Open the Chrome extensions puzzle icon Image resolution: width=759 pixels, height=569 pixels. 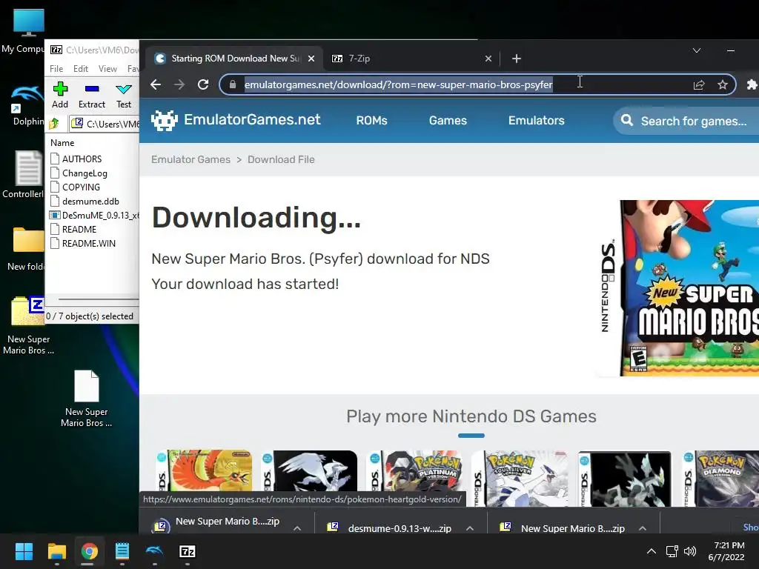pos(752,84)
